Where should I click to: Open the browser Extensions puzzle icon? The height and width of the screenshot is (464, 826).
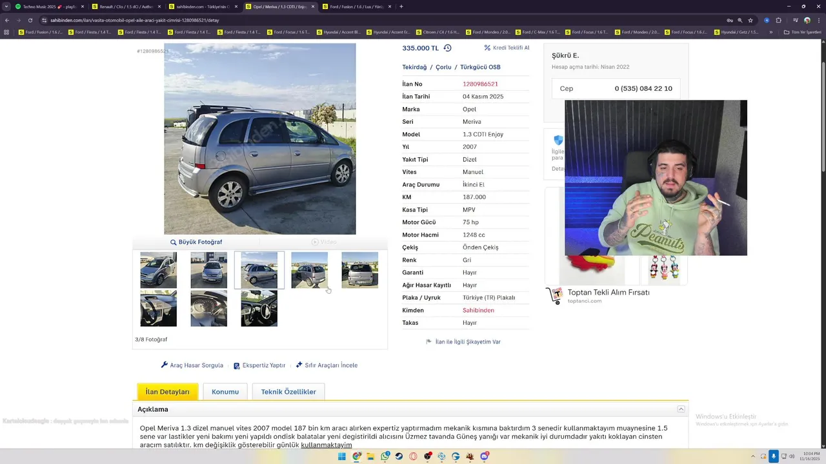pyautogui.click(x=778, y=20)
